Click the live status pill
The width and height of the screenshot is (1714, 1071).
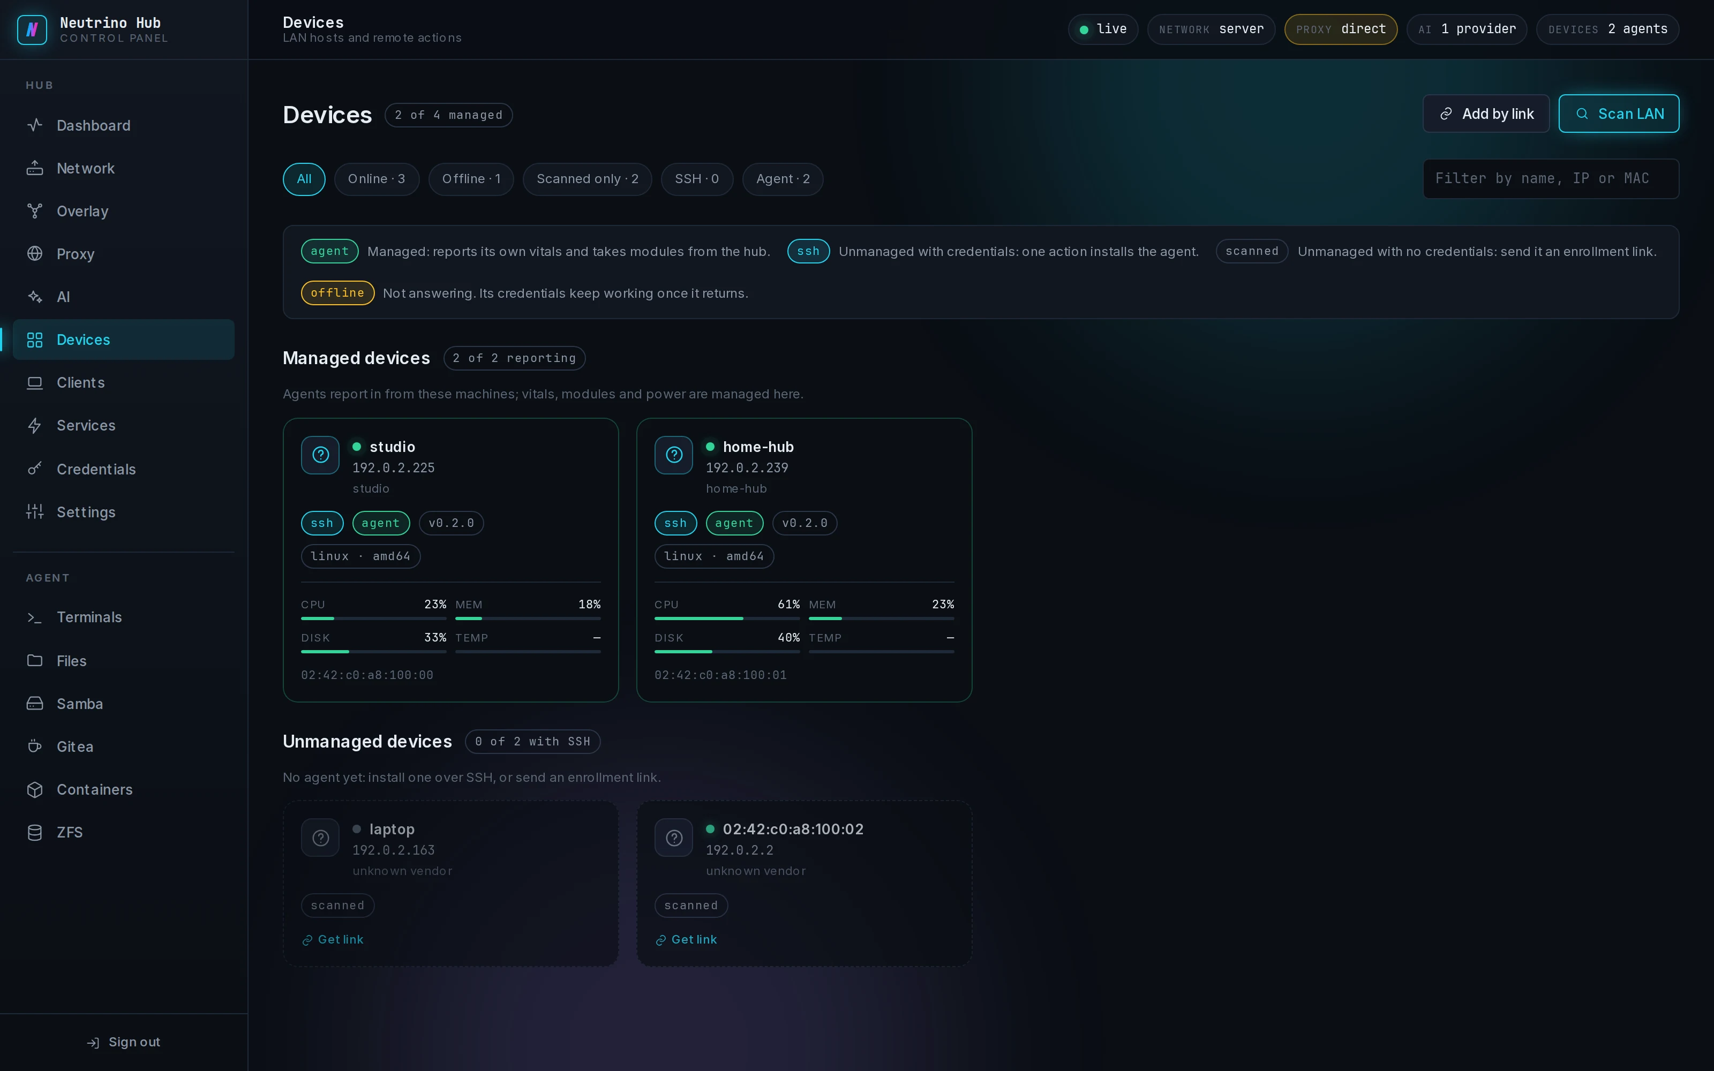[x=1103, y=29]
